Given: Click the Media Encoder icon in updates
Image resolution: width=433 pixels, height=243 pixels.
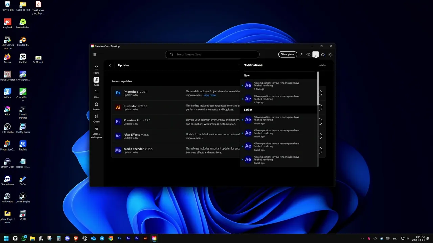Looking at the screenshot, I should click(x=118, y=150).
